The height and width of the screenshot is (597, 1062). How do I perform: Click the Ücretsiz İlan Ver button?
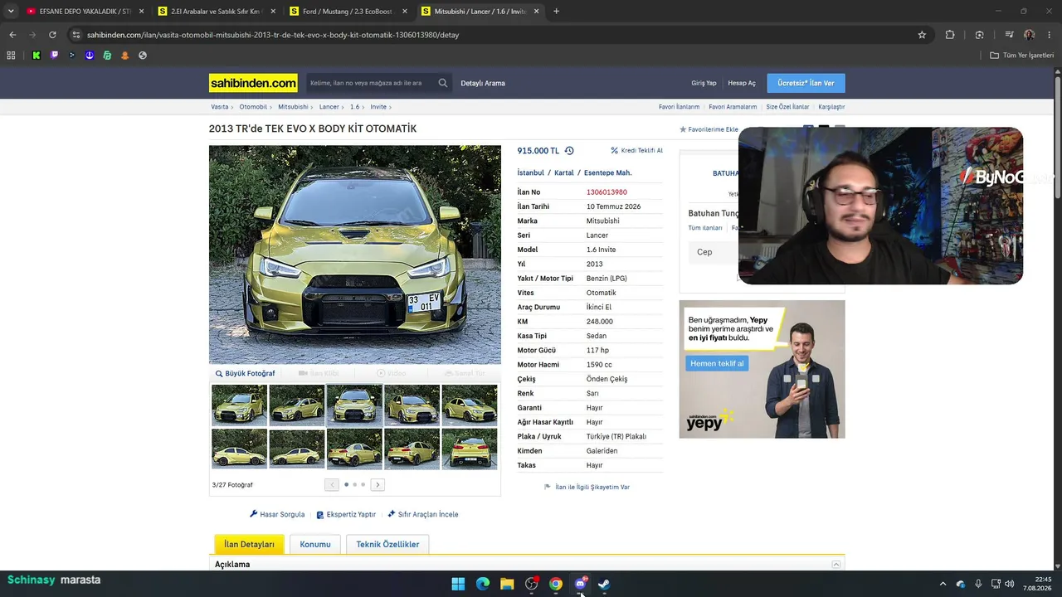point(806,83)
